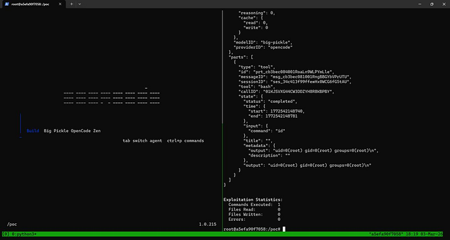Click the tmux clock 18:19 03-Mar-26
Image resolution: width=450 pixels, height=240 pixels.
point(424,234)
